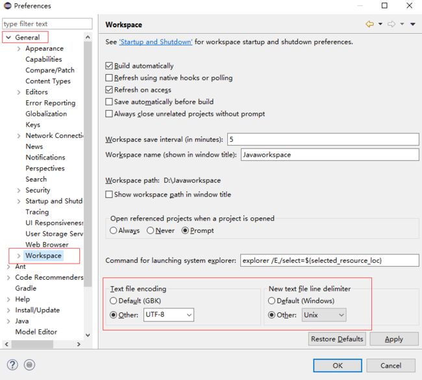The image size is (422, 380).
Task: Click the Cancel button
Action: click(x=391, y=366)
